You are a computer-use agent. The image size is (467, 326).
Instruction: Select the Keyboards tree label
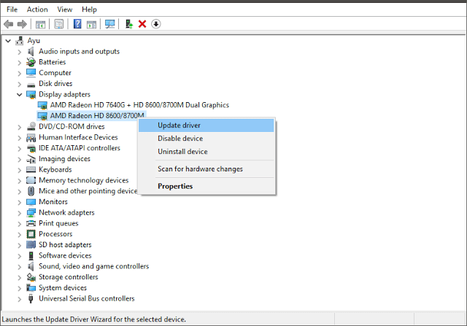(x=55, y=169)
